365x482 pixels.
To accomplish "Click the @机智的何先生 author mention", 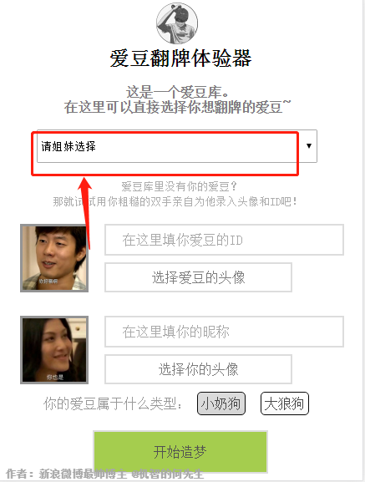I will [167, 474].
